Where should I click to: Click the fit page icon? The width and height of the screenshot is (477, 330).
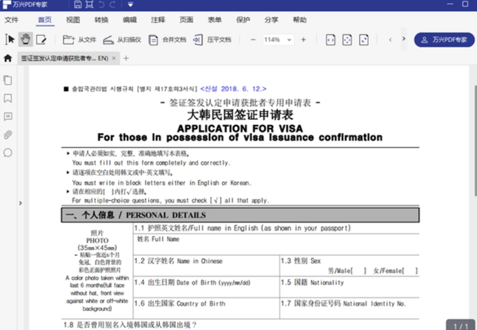coord(347,40)
